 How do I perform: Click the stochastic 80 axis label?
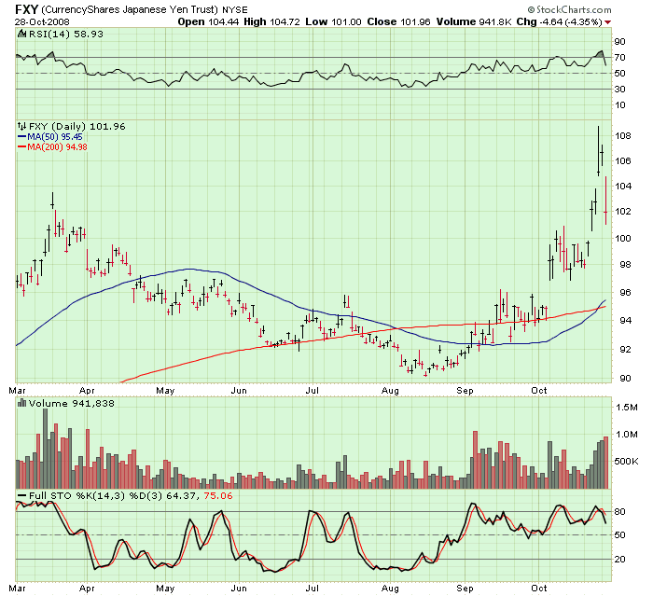[x=620, y=512]
